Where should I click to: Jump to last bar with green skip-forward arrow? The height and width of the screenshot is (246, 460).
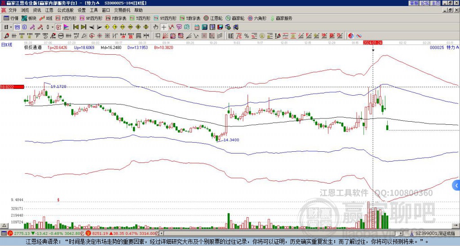tap(84, 27)
